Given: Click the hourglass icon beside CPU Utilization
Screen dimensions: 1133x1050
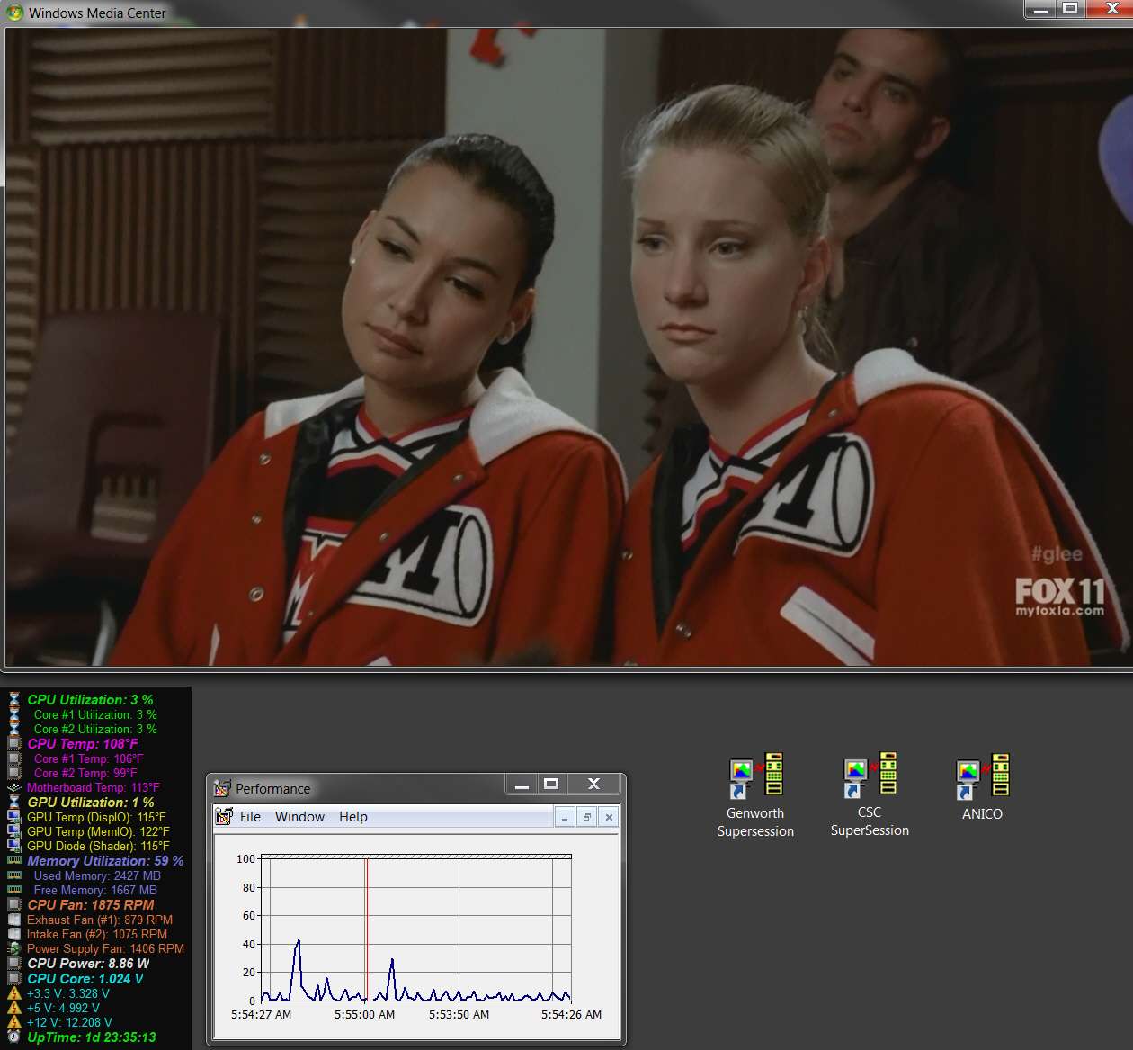Looking at the screenshot, I should coord(13,699).
